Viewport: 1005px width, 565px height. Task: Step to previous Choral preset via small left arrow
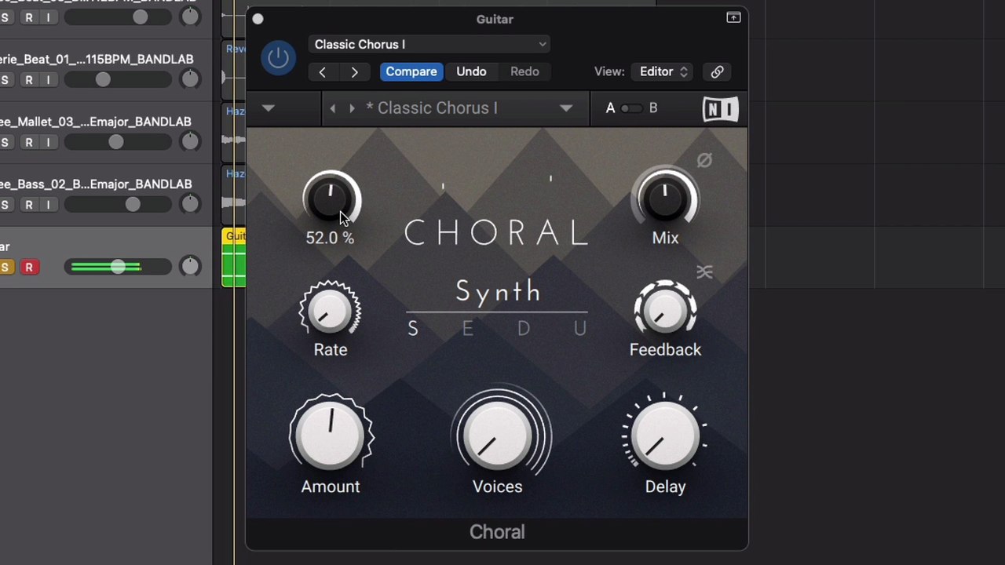pos(332,108)
